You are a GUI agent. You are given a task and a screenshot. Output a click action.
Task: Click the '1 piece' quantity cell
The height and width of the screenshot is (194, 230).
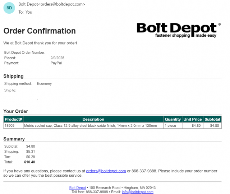[x=173, y=126]
